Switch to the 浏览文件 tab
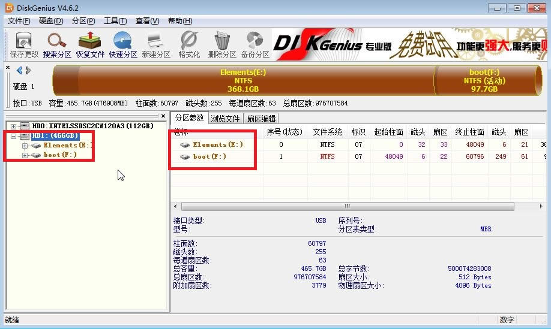Image resolution: width=551 pixels, height=329 pixels. point(225,119)
